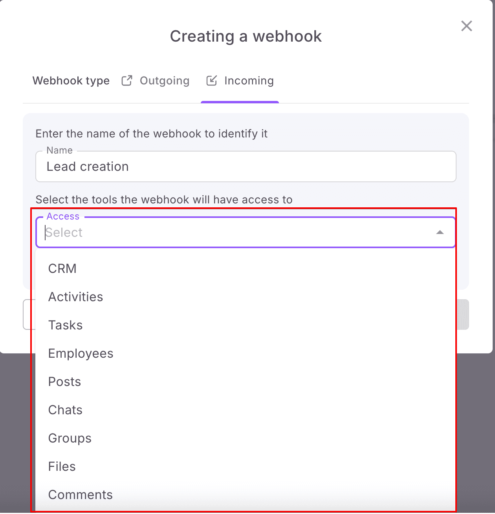Choose CRM from the access list
This screenshot has height=514, width=495.
click(62, 269)
